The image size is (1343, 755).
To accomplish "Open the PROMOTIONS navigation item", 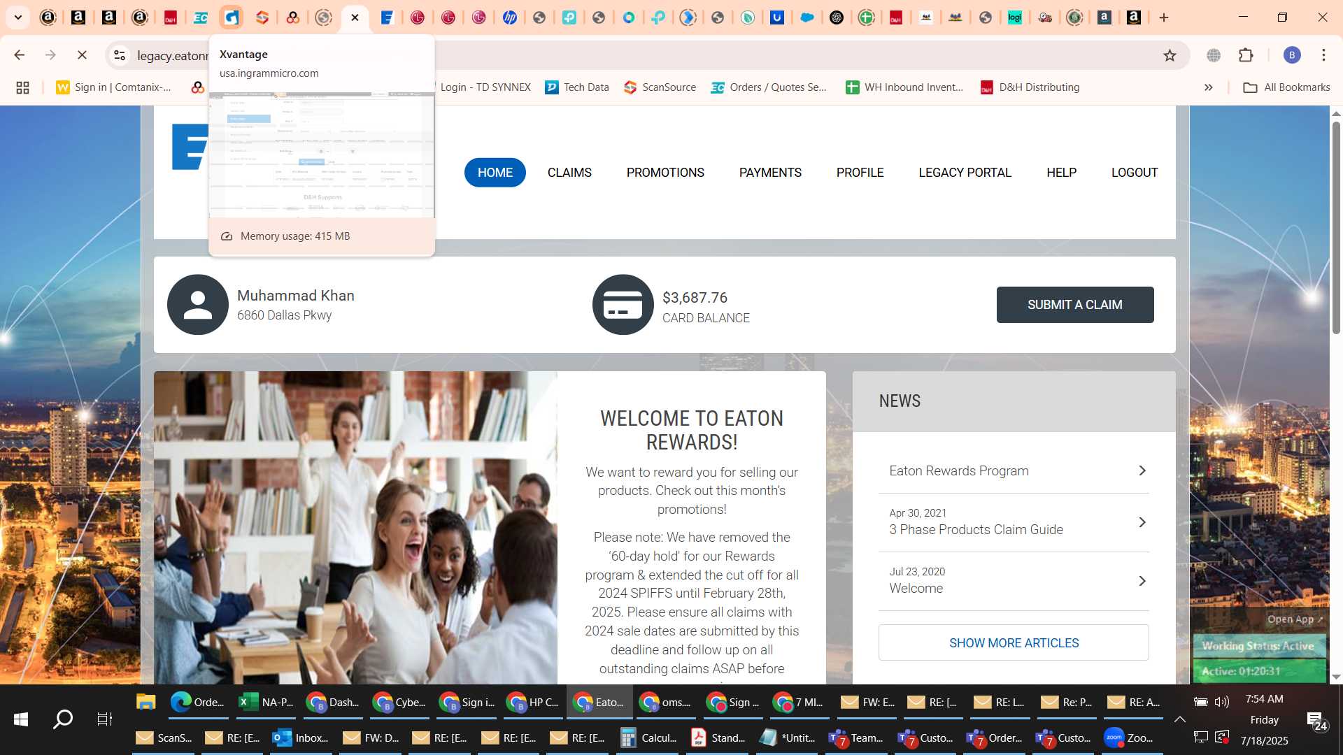I will tap(665, 173).
